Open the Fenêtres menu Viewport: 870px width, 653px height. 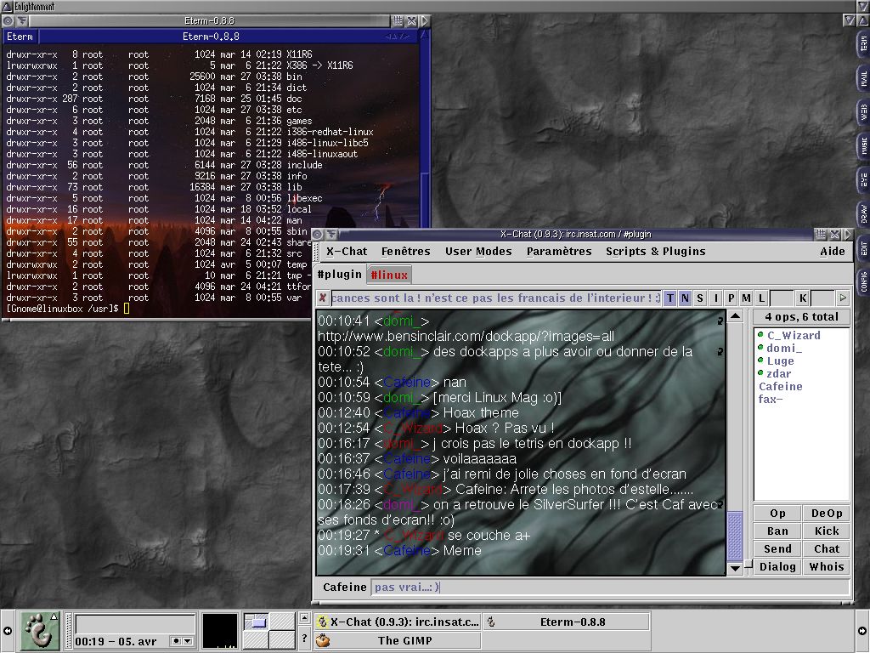[x=405, y=252]
